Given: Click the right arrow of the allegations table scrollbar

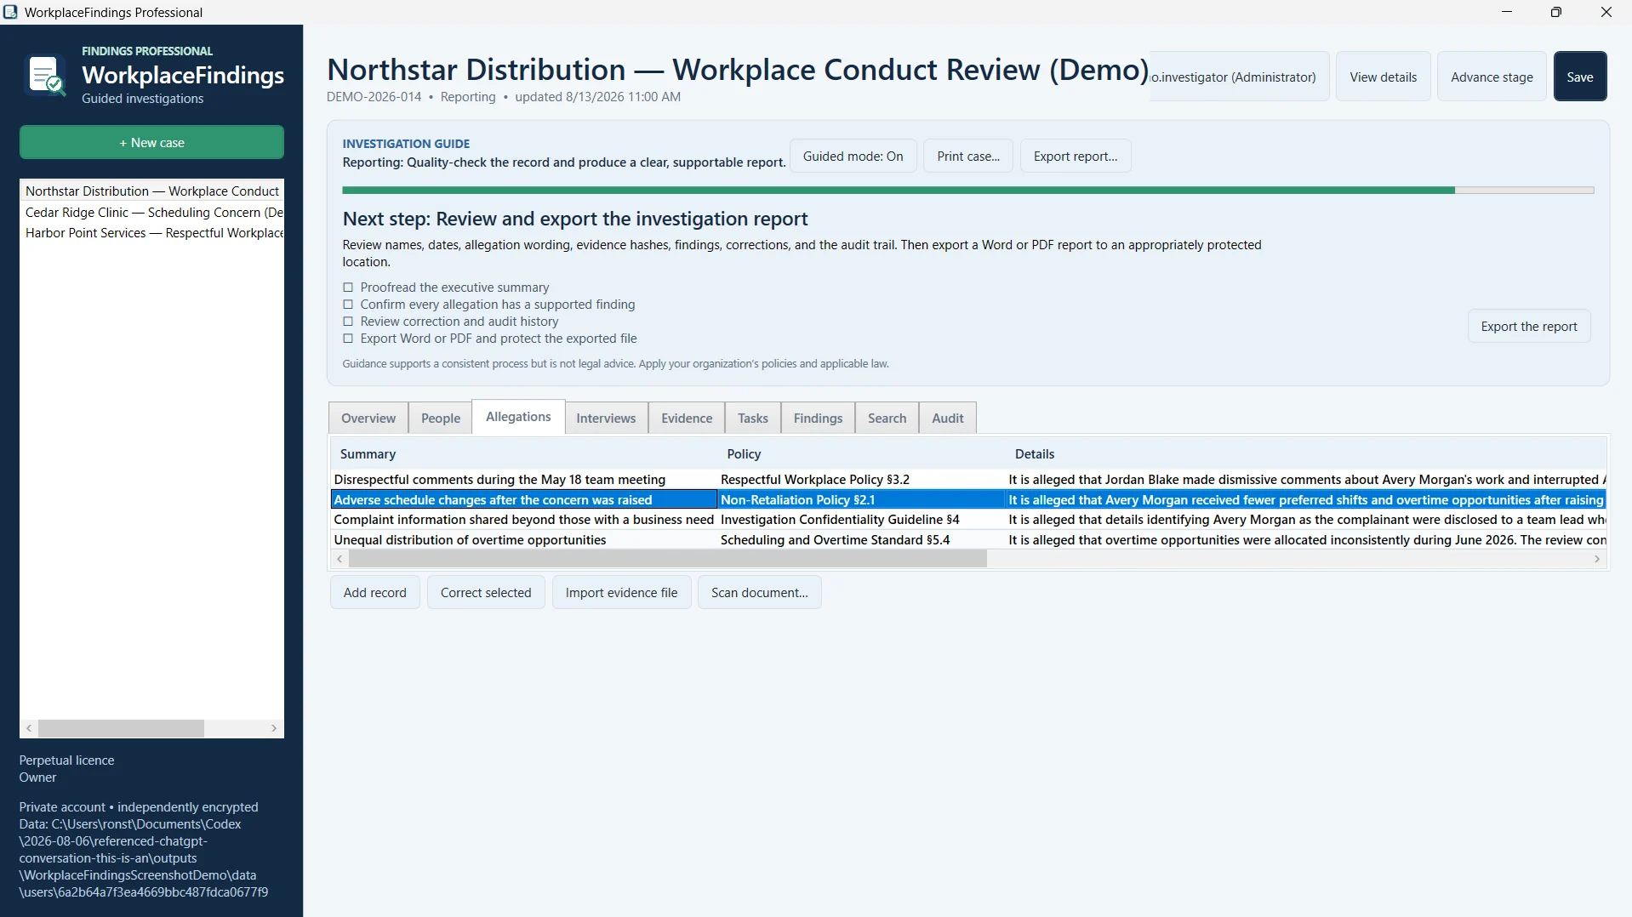Looking at the screenshot, I should click(1596, 559).
